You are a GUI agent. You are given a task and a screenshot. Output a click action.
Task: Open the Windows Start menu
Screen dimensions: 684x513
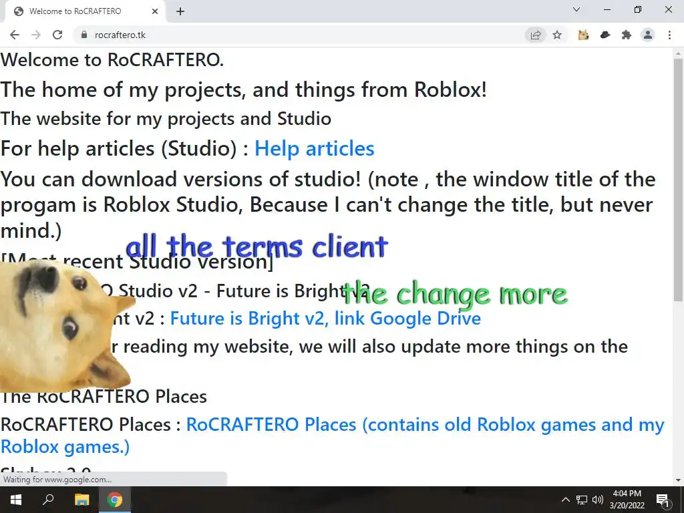[16, 500]
